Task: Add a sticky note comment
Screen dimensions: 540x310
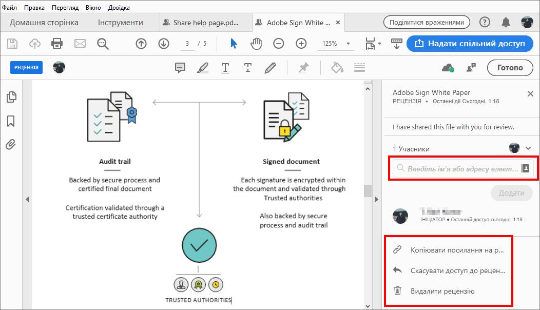Action: click(x=180, y=68)
